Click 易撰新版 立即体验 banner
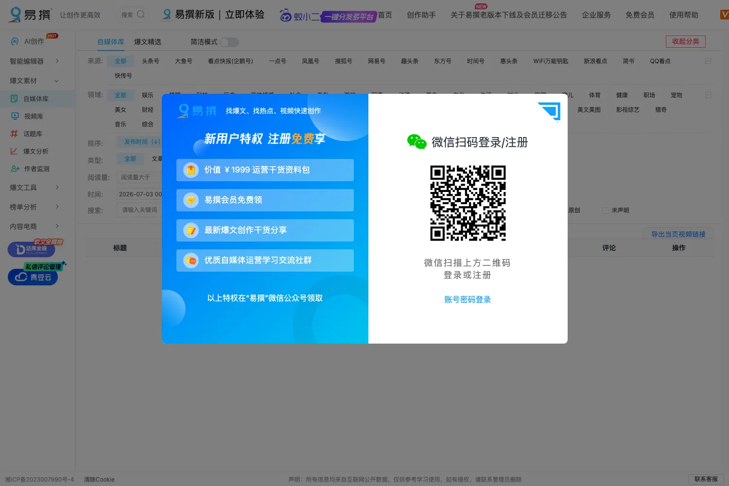The image size is (729, 486). (214, 15)
